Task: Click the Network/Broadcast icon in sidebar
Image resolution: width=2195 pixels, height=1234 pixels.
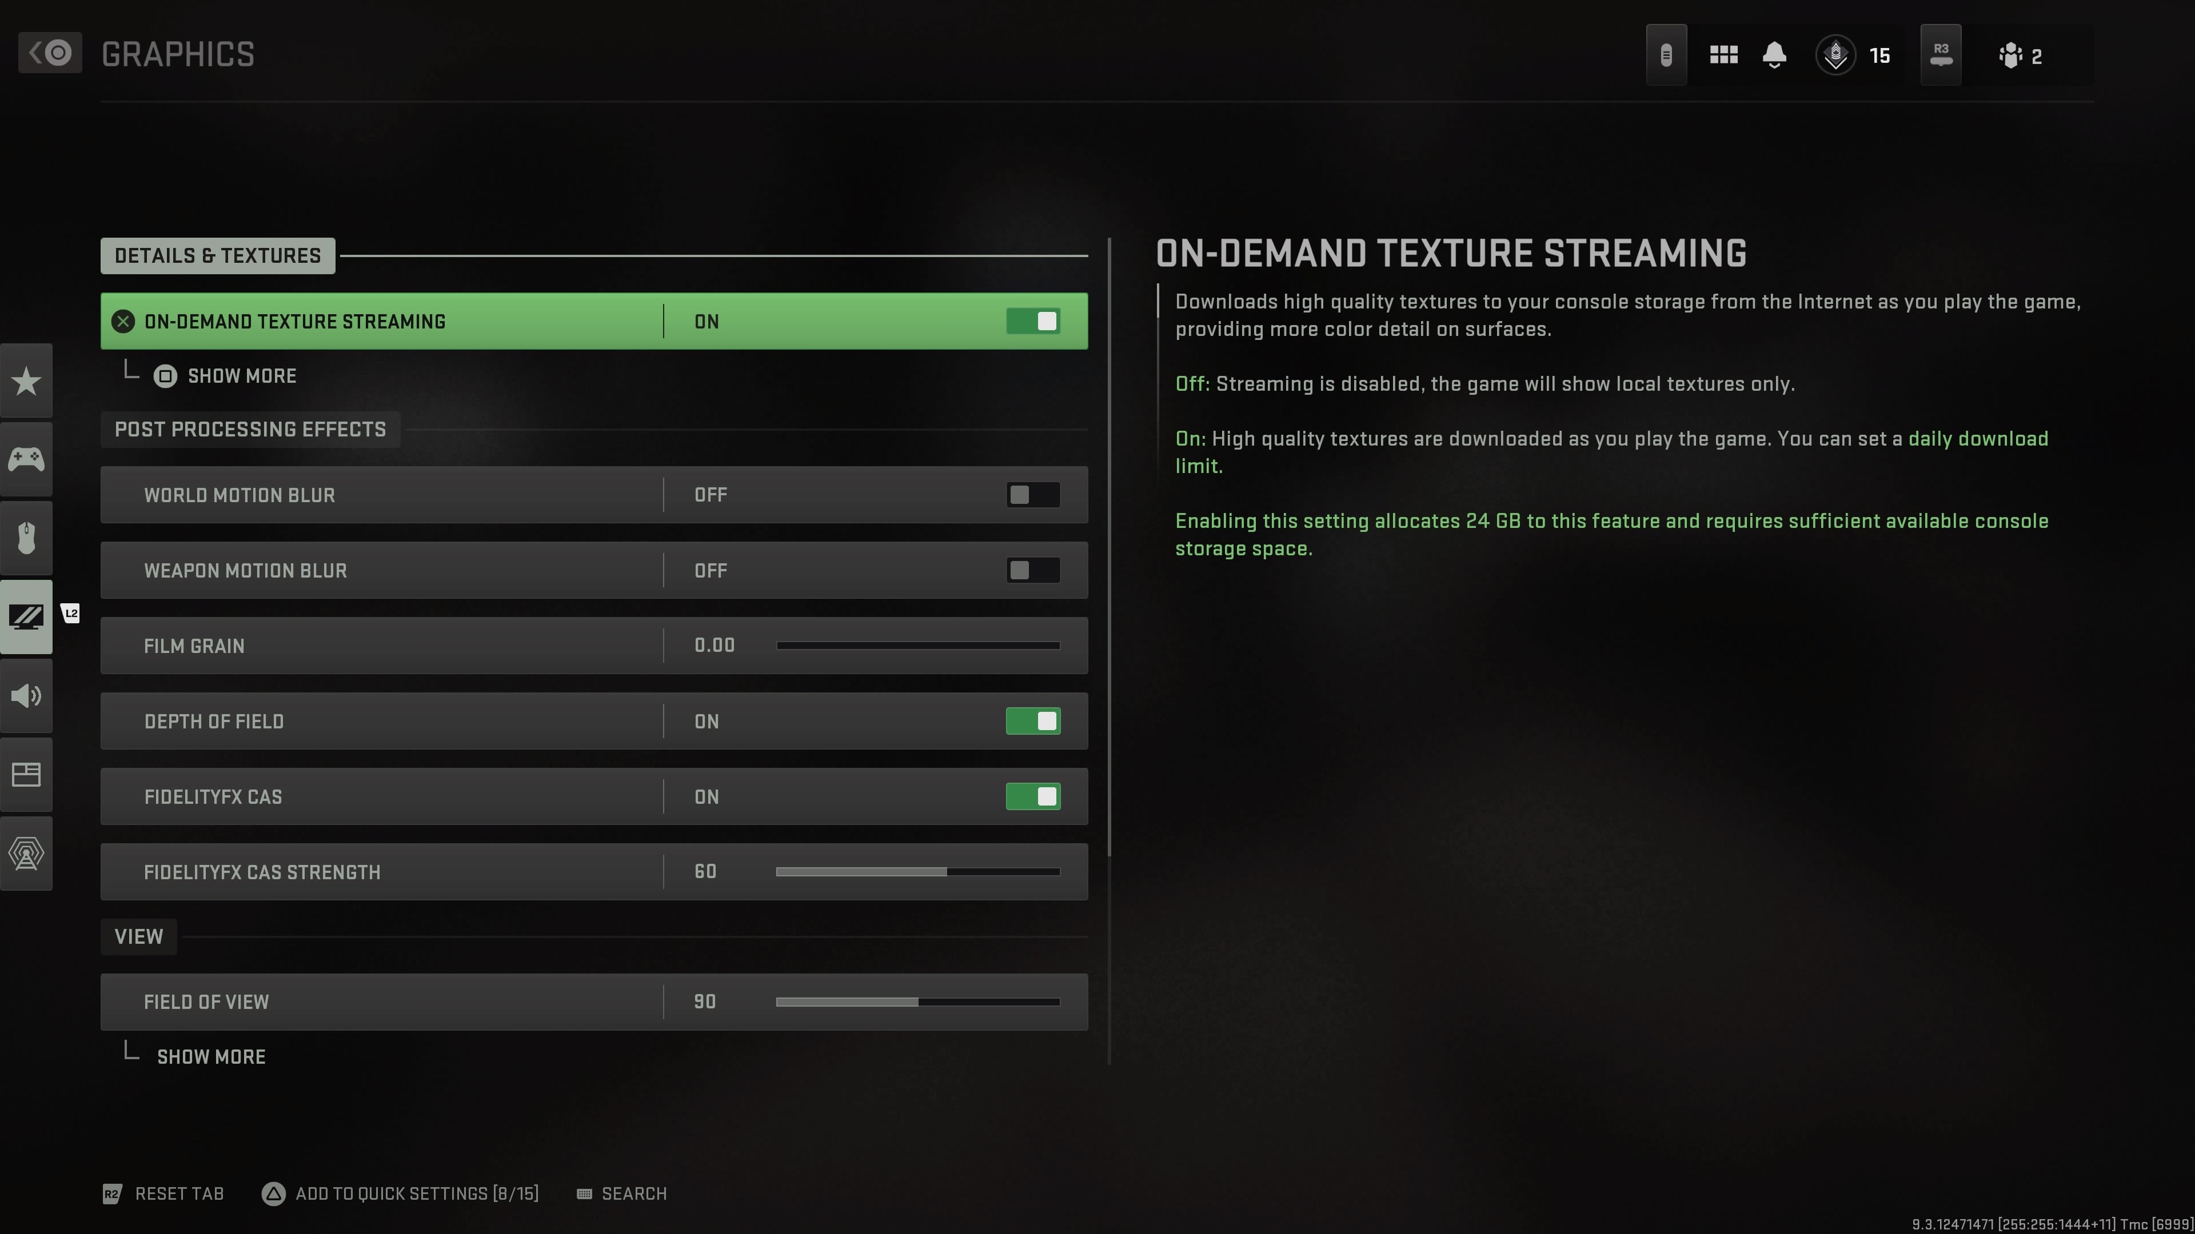Action: [x=26, y=853]
